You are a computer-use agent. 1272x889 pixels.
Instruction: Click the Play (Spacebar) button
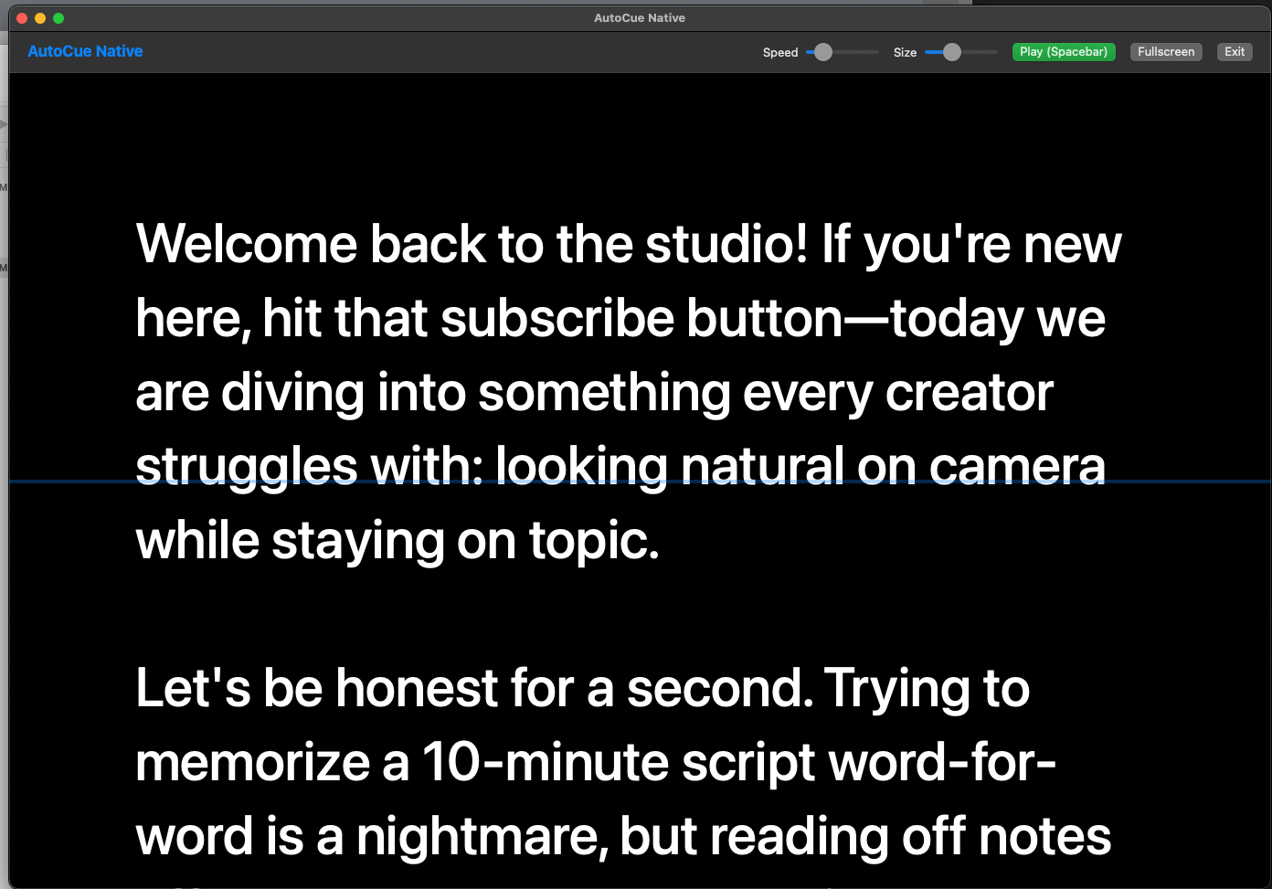[1064, 52]
